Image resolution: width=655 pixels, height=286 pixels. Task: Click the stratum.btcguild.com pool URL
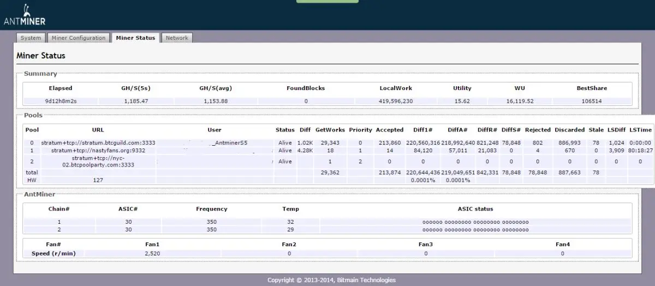(98, 143)
